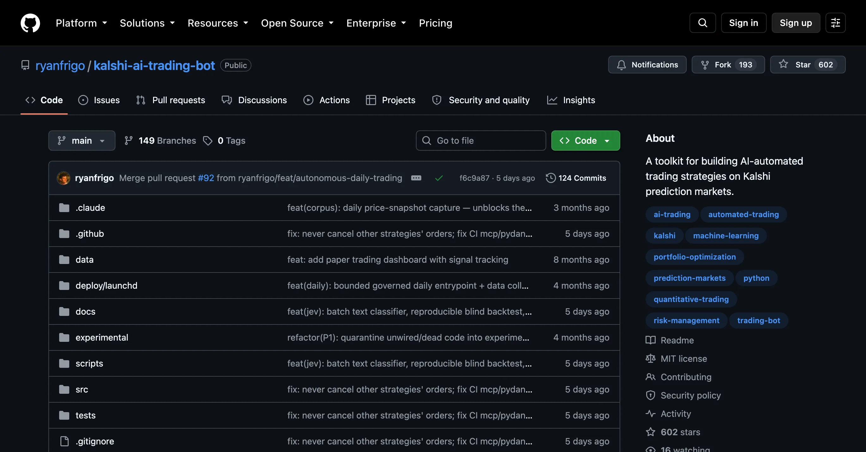
Task: Click the .gitignore file icon
Action: click(x=64, y=441)
